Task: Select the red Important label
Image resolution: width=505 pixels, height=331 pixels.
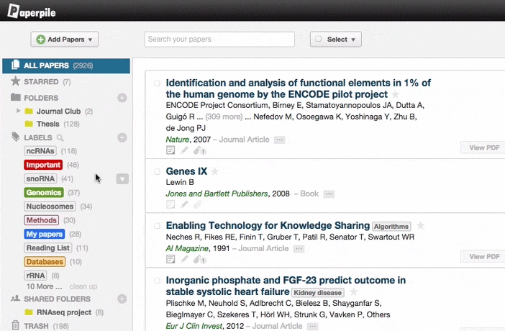Action: pos(43,165)
